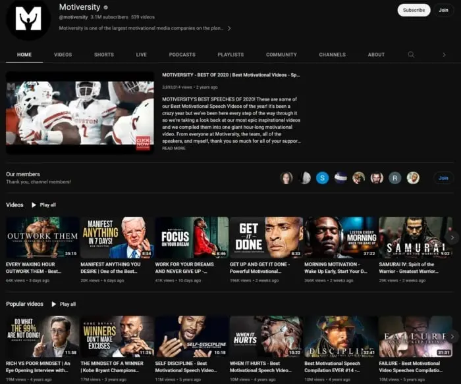
Task: Click the verified badge next to Motiversity
Action: point(105,7)
